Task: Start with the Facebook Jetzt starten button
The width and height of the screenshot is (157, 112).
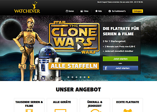Action: [120, 68]
